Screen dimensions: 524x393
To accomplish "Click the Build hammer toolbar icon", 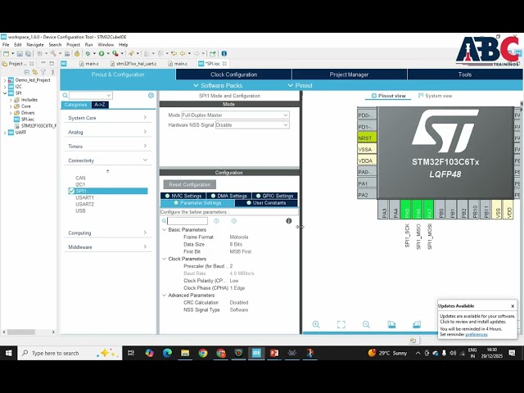I will pos(53,53).
